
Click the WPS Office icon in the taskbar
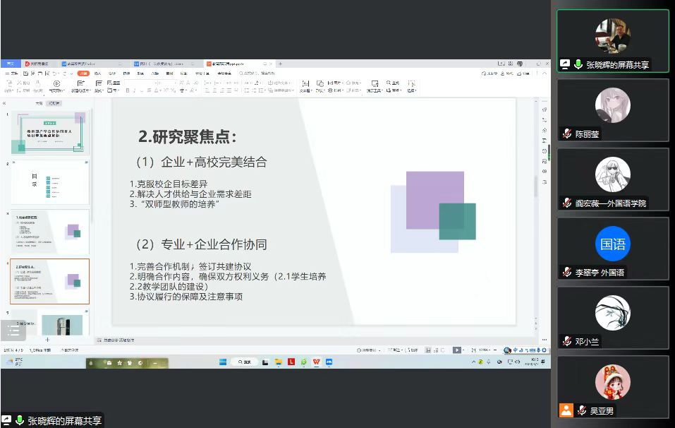coord(317,362)
